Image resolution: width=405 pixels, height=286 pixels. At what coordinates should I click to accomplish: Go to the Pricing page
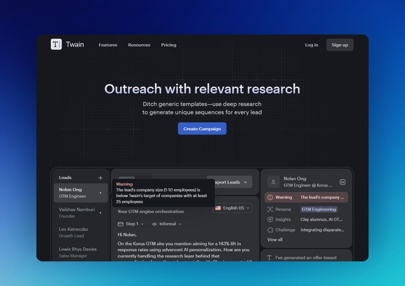pyautogui.click(x=169, y=45)
